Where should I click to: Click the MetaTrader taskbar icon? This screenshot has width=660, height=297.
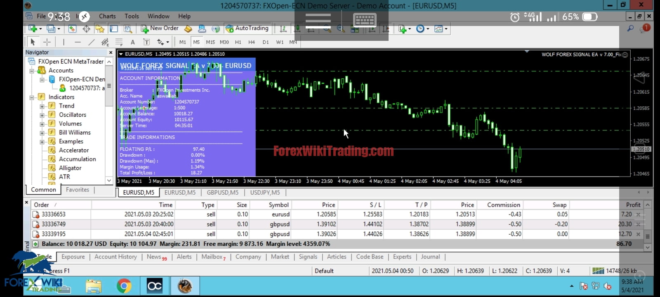[x=185, y=286]
